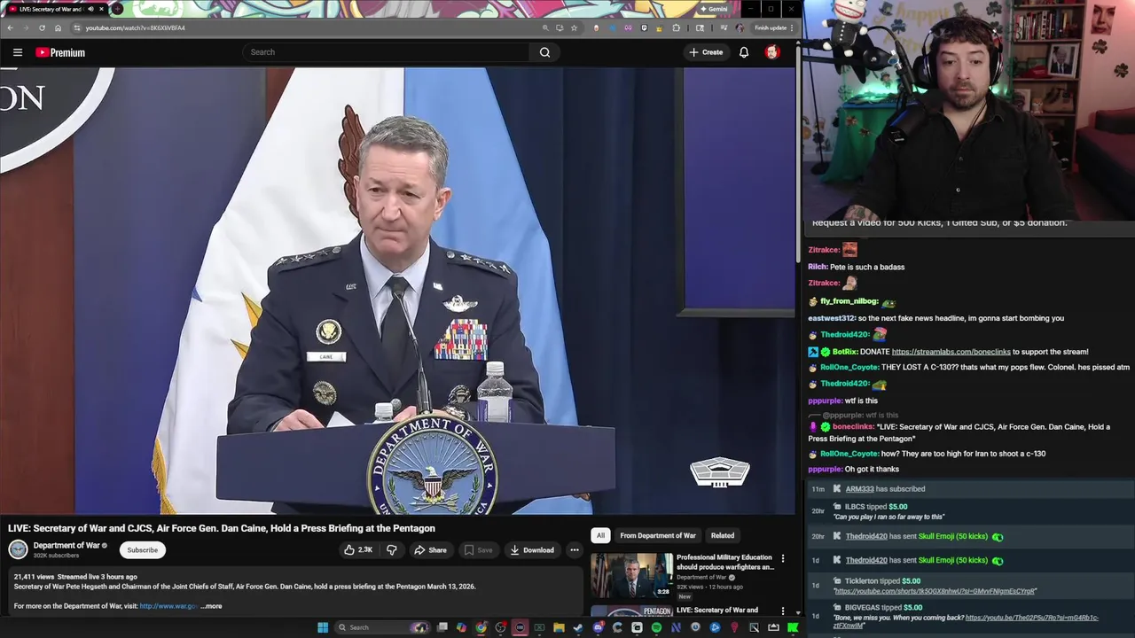
Task: Open a new browser tab
Action: click(x=117, y=9)
